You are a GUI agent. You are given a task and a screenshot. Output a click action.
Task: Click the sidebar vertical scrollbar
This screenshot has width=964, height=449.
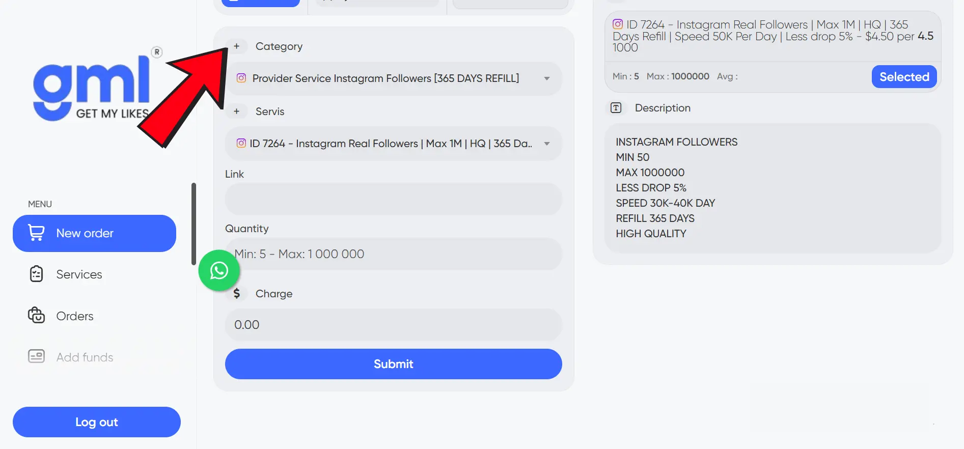194,224
